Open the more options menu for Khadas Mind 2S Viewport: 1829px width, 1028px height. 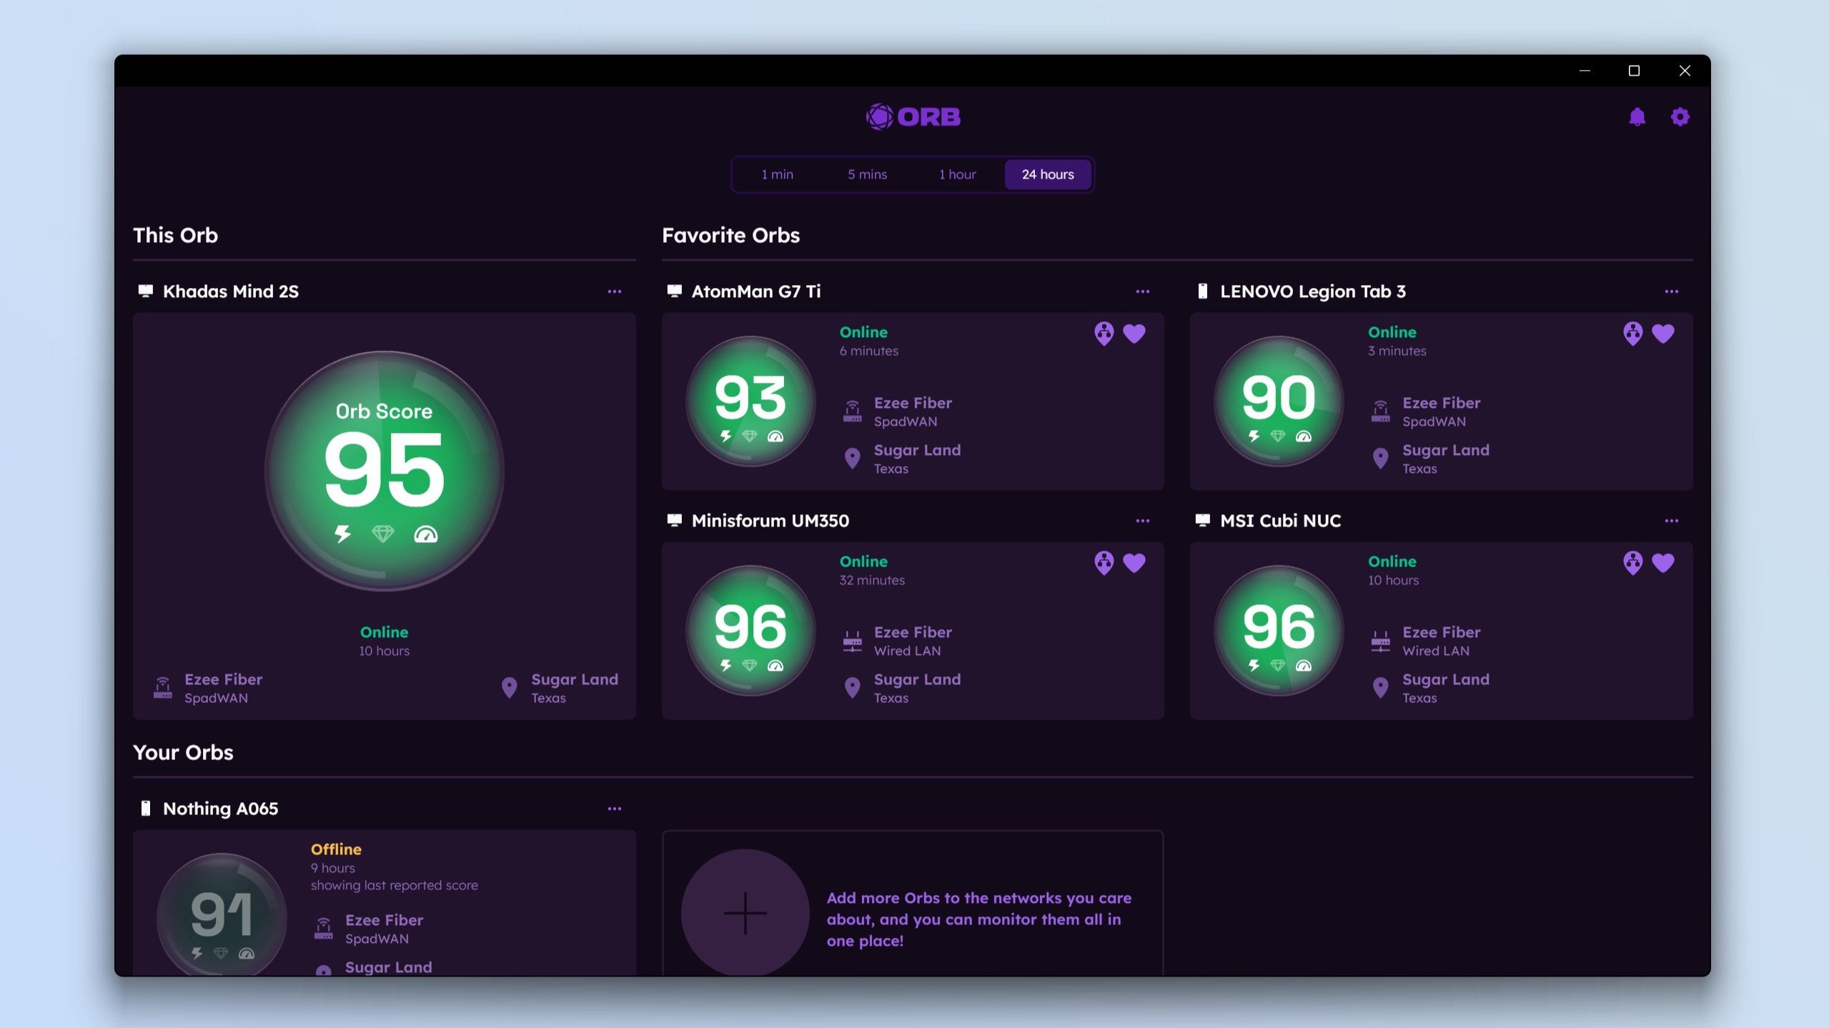coord(614,291)
